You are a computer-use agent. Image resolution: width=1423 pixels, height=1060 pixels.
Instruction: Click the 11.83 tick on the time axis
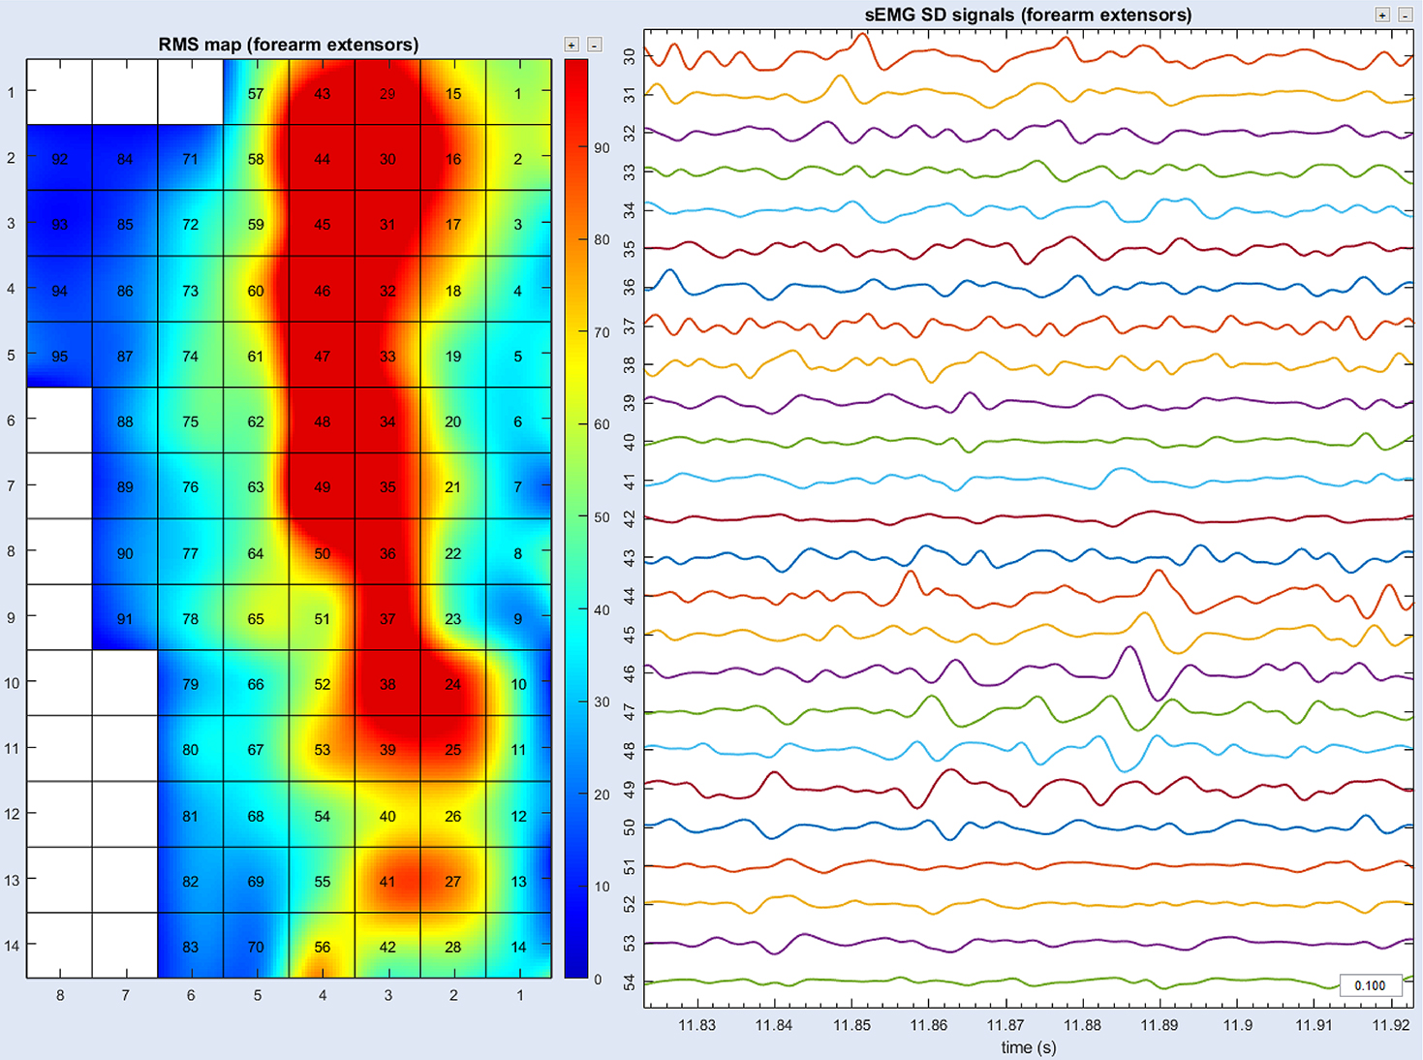pyautogui.click(x=696, y=1025)
